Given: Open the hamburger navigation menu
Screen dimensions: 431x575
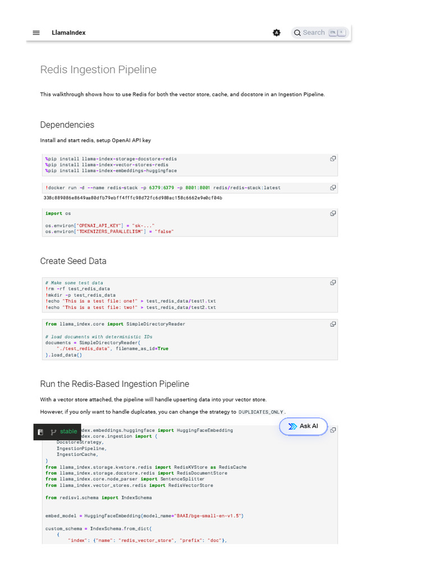Looking at the screenshot, I should pyautogui.click(x=36, y=33).
